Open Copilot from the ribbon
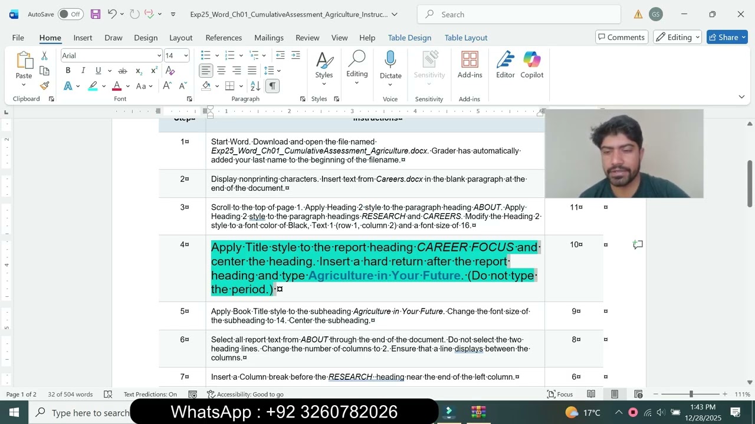Screen dimensions: 755x424 tap(532, 65)
